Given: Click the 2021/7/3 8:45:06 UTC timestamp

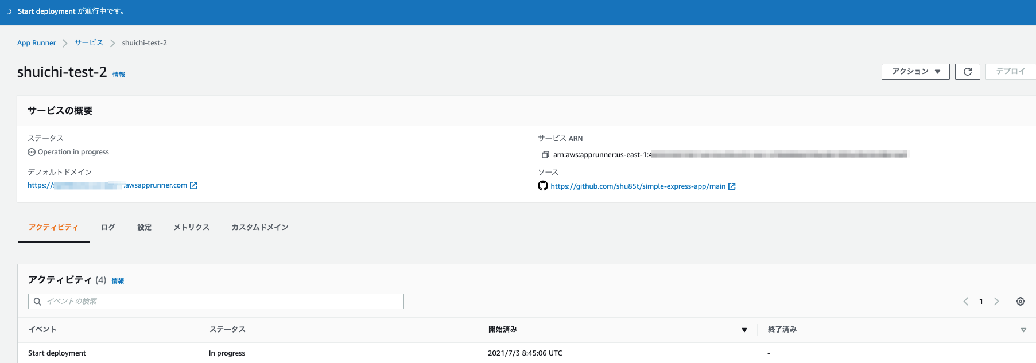Looking at the screenshot, I should 525,353.
